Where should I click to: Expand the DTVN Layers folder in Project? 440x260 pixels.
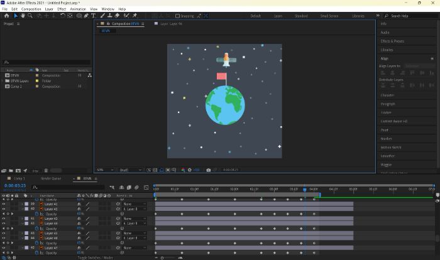point(3,81)
